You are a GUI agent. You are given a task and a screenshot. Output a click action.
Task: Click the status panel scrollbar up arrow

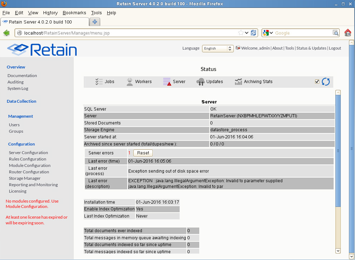point(338,92)
